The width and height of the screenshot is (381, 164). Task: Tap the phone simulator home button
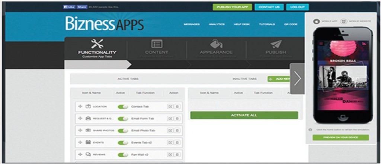(x=342, y=118)
